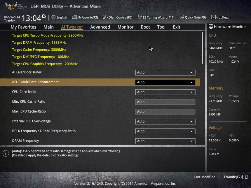The image size is (251, 188).
Task: Expand the Ai Overclock Tuner dropdown
Action: point(165,73)
